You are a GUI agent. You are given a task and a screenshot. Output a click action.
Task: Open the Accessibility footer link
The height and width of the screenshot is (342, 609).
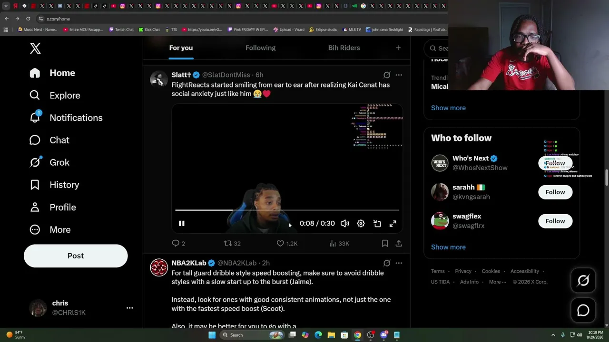tap(525, 271)
